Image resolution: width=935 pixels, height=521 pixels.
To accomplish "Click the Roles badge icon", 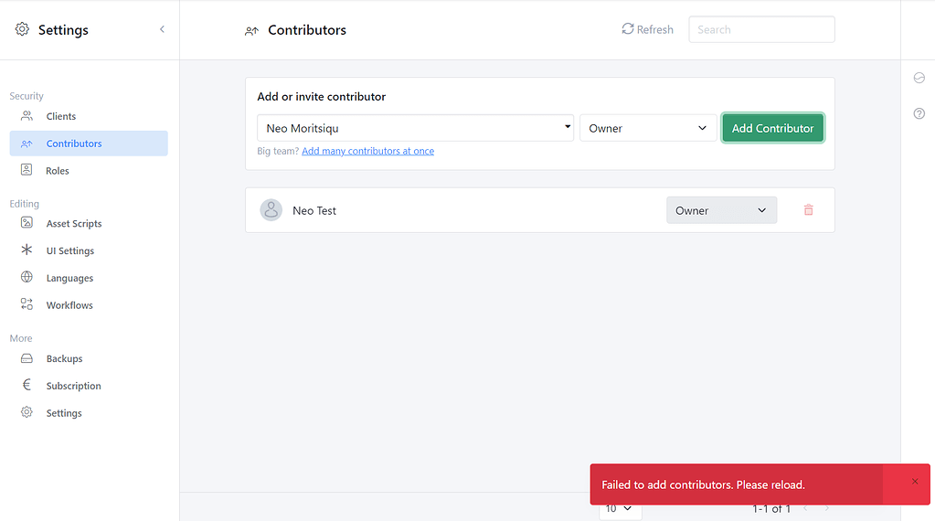I will pyautogui.click(x=27, y=170).
